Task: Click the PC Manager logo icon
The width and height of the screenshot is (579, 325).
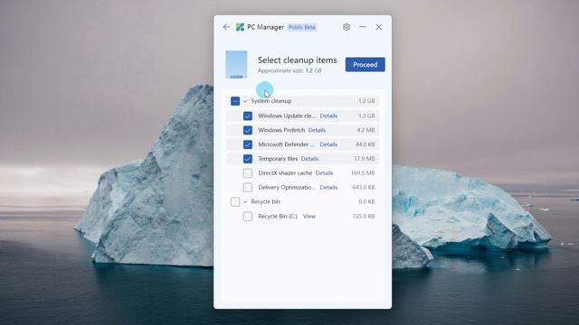Action: pyautogui.click(x=240, y=27)
